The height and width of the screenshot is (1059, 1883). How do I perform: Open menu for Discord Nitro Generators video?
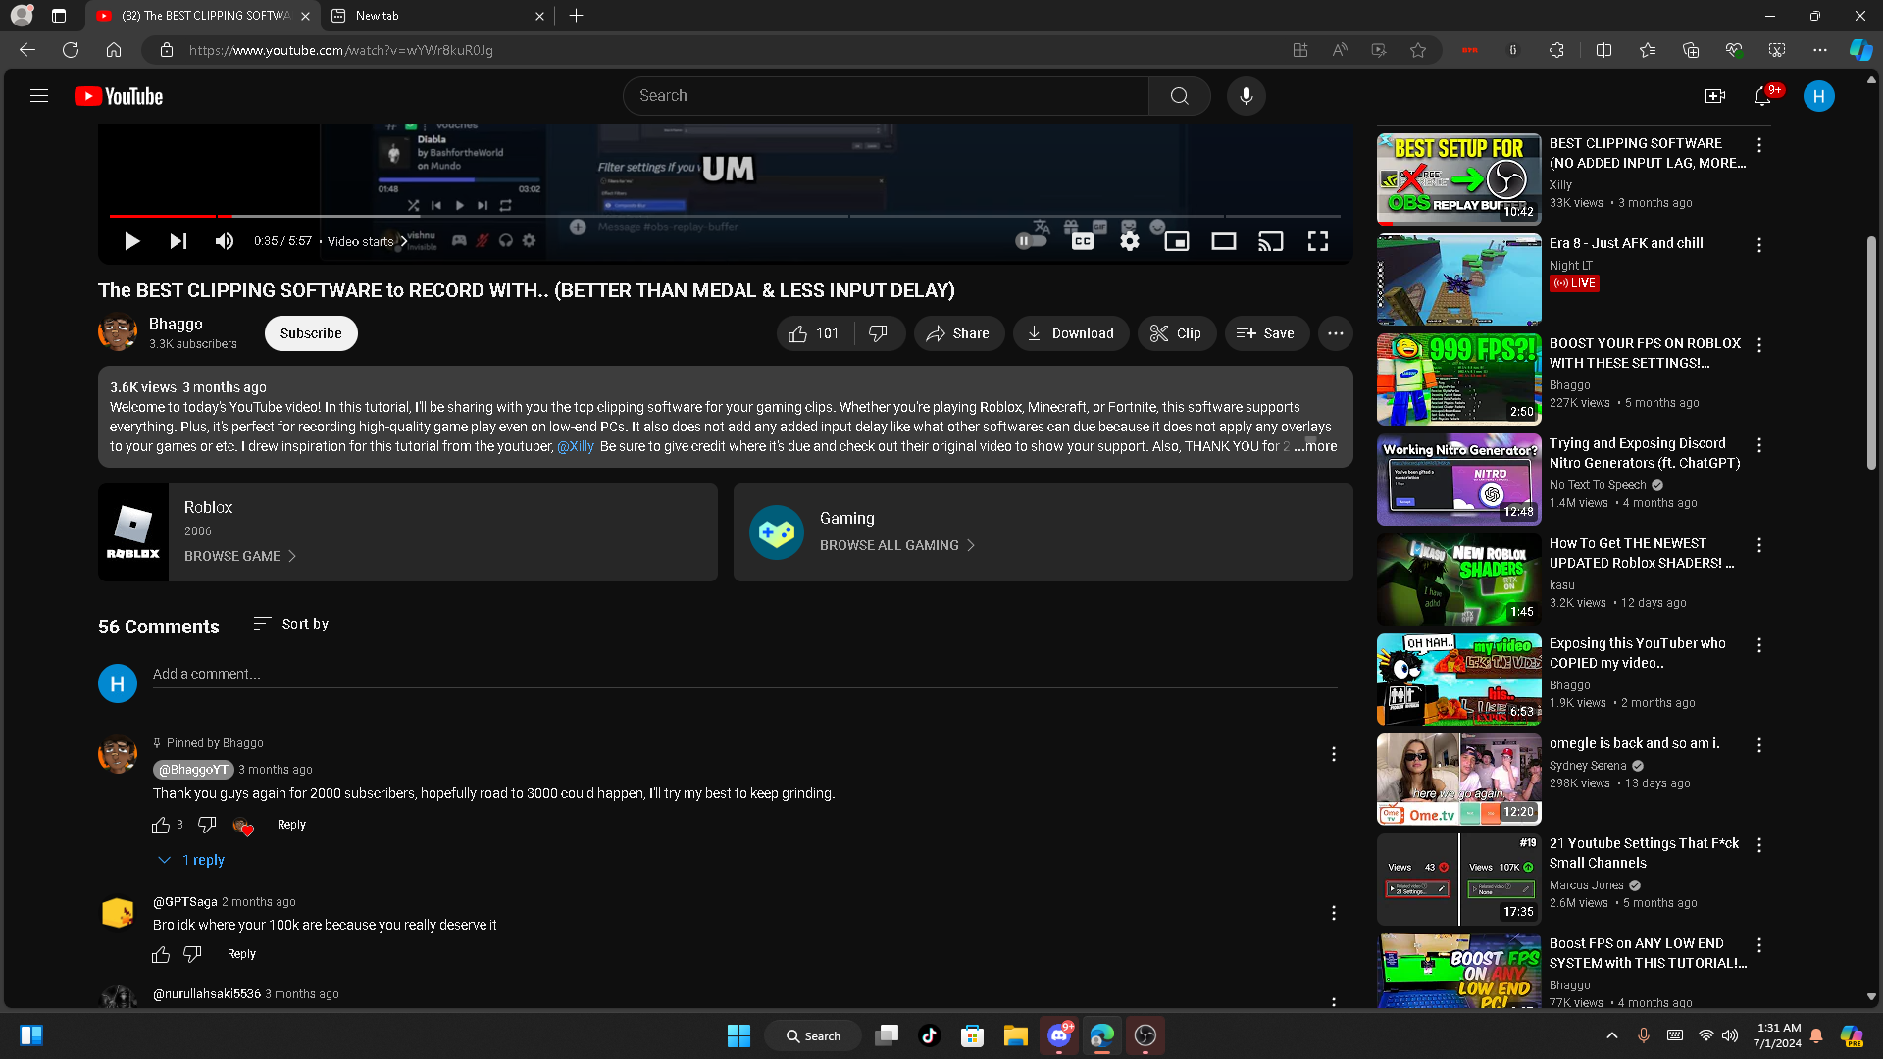pyautogui.click(x=1758, y=445)
